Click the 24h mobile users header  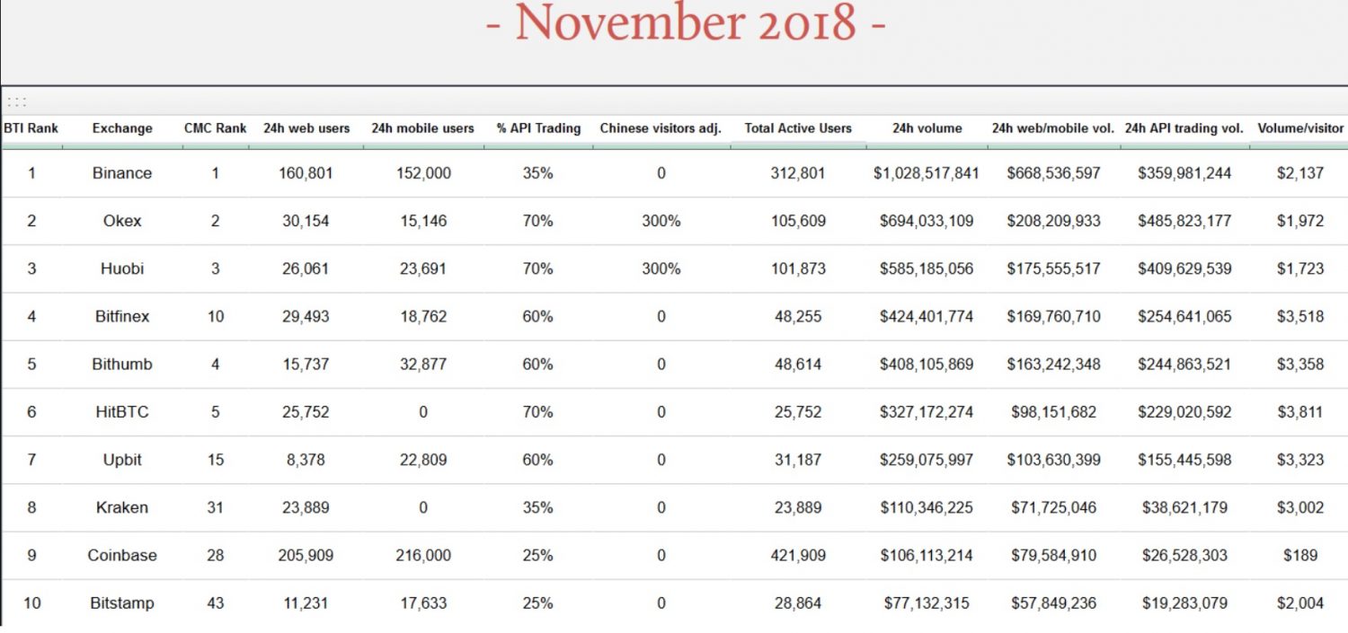coord(422,128)
